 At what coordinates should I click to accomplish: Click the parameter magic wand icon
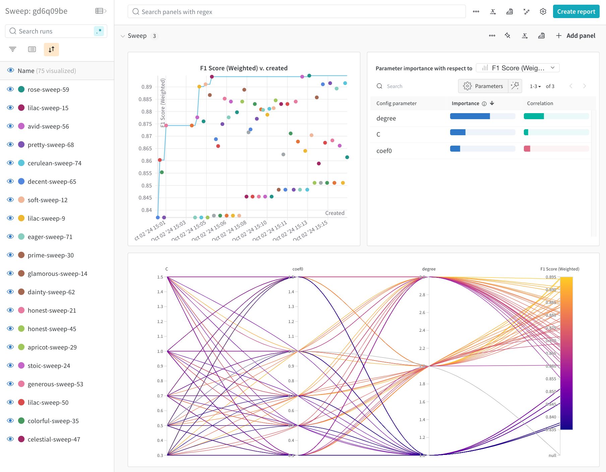point(515,86)
